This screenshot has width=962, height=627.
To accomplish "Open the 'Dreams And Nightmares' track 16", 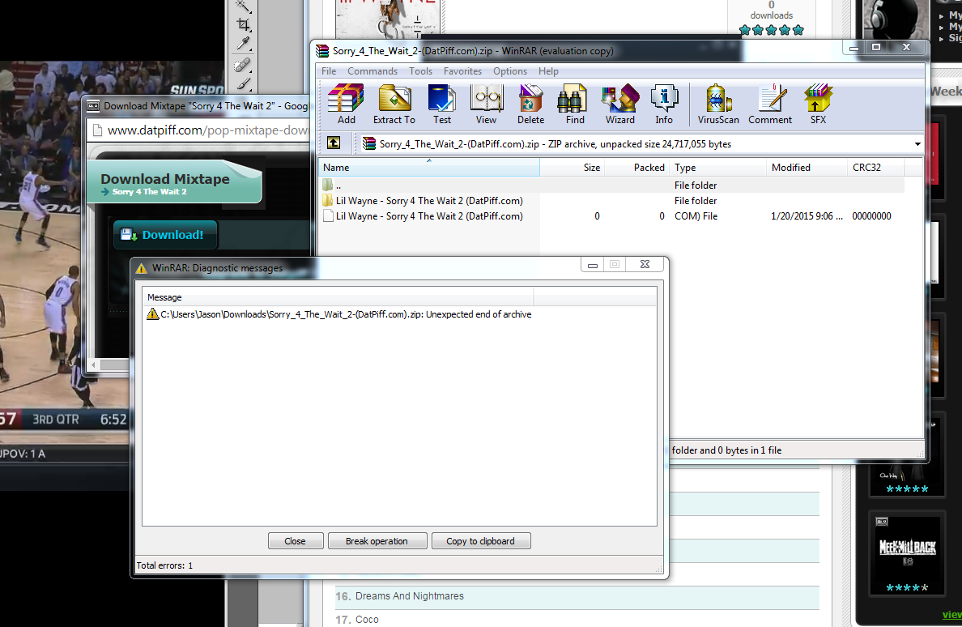I will pyautogui.click(x=409, y=596).
